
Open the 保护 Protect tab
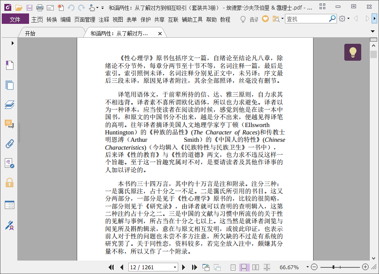(146, 20)
